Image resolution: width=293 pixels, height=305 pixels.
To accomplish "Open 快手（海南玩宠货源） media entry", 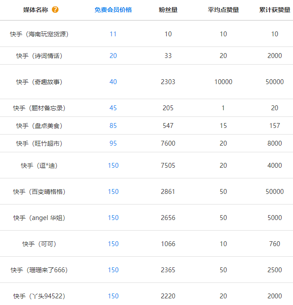I will point(39,34).
